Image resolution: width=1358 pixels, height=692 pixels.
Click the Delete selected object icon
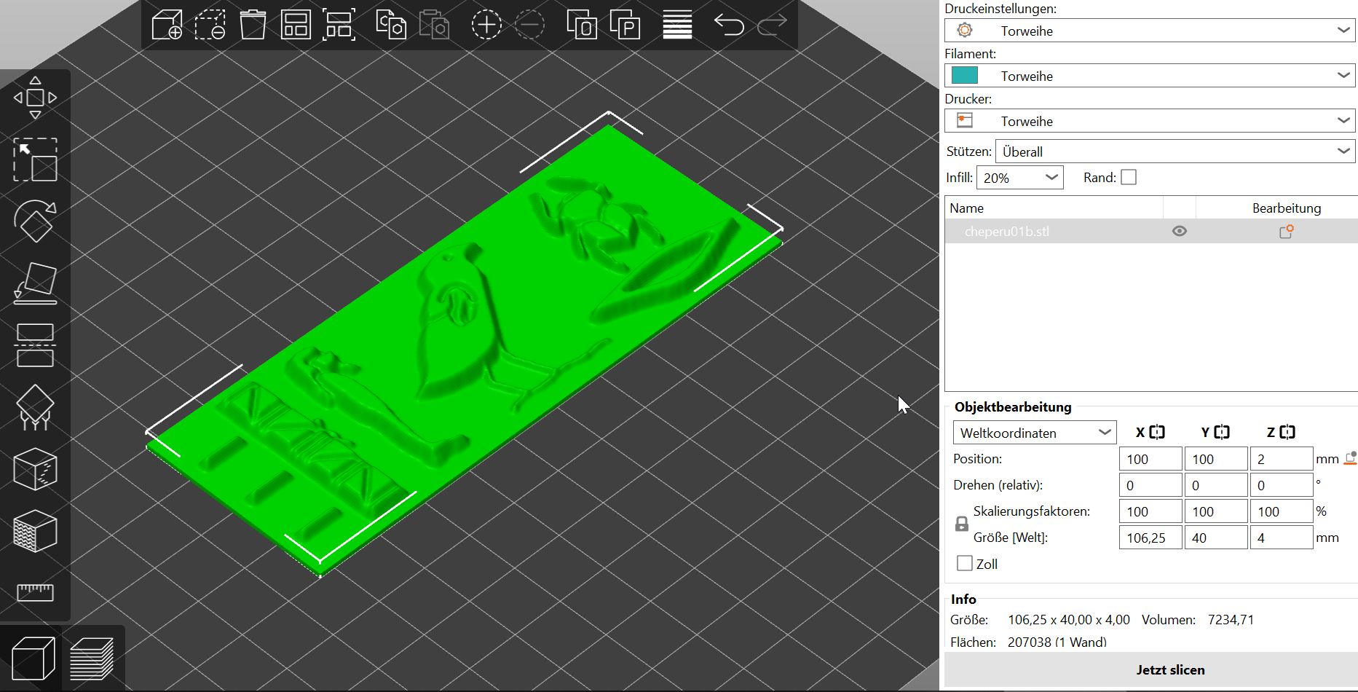(x=210, y=25)
